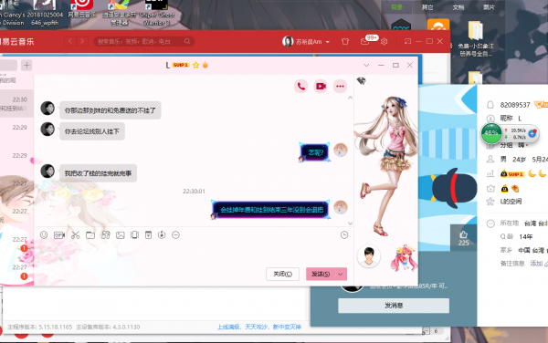This screenshot has width=548, height=343.
Task: Open the account dropdown beside the avatar
Action: tap(328, 42)
